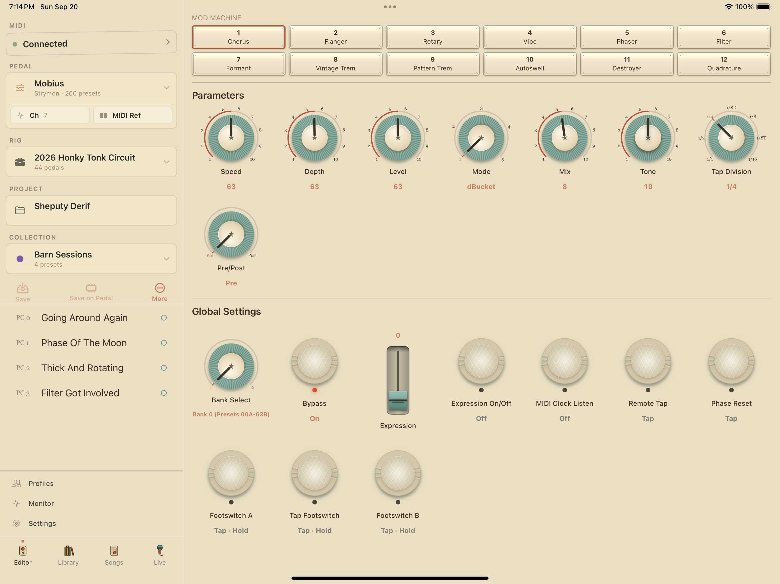Select the Phaser mod machine
780x584 pixels.
click(627, 37)
